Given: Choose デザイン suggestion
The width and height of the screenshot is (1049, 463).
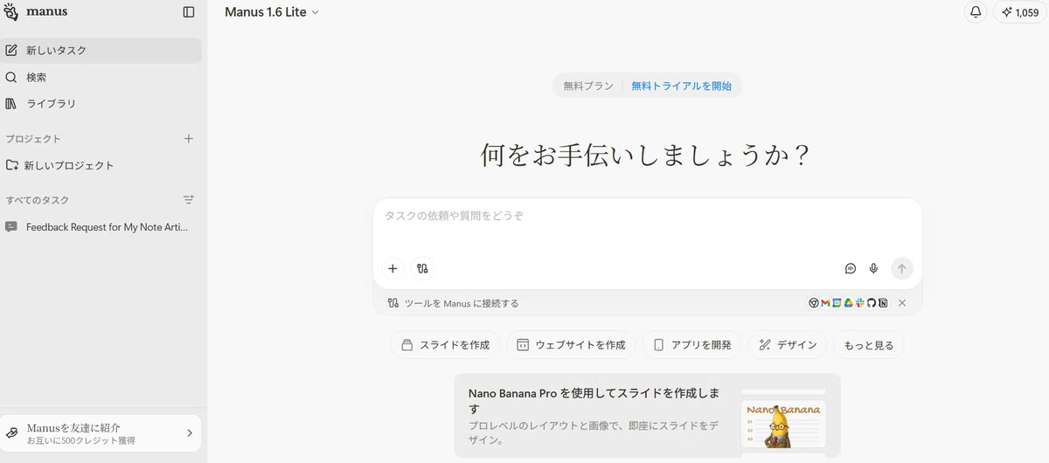Looking at the screenshot, I should 788,345.
